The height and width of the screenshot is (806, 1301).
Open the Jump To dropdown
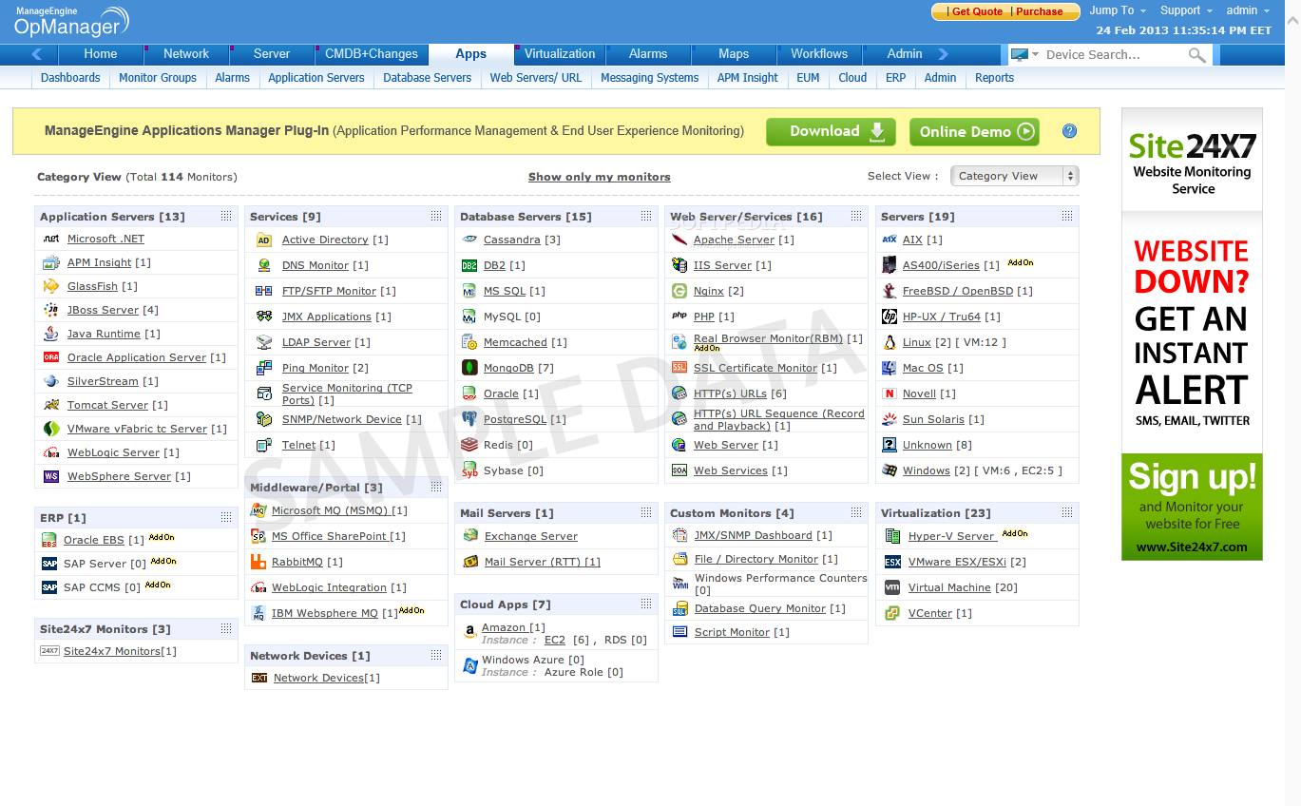(1118, 10)
